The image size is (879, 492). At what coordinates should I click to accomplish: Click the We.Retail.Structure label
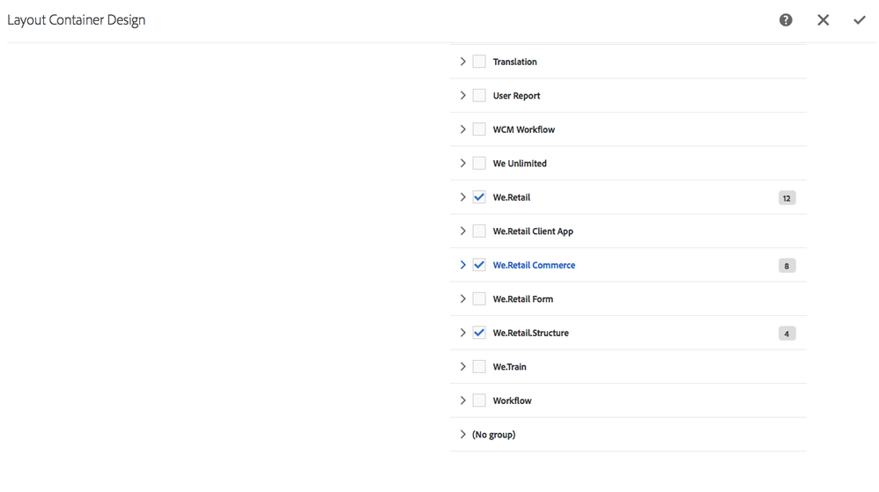coord(531,333)
